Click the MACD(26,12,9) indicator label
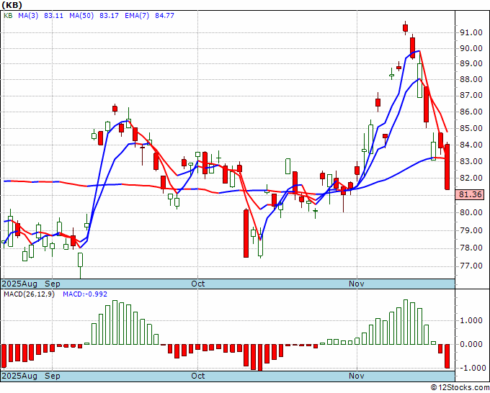The width and height of the screenshot is (490, 393). point(29,294)
